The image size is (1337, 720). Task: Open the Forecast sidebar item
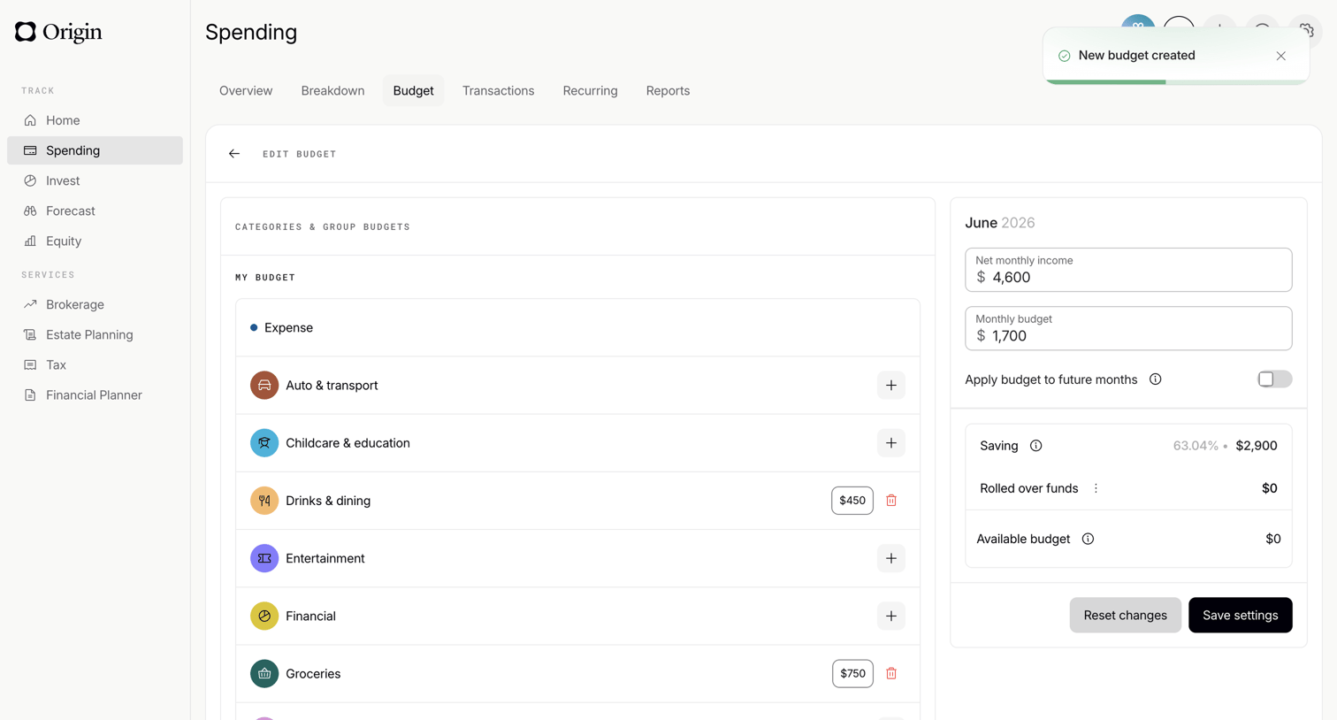point(95,211)
